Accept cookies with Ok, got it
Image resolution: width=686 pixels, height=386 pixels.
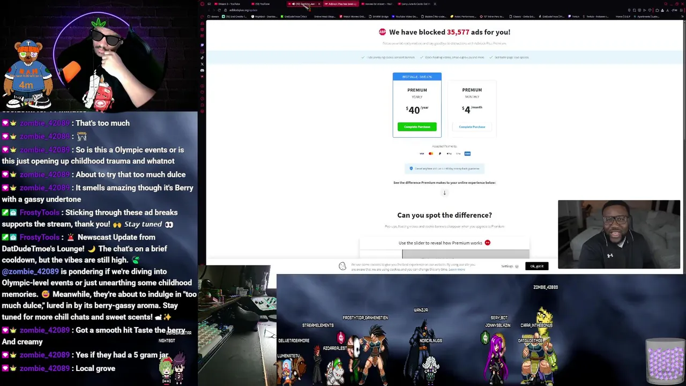536,266
